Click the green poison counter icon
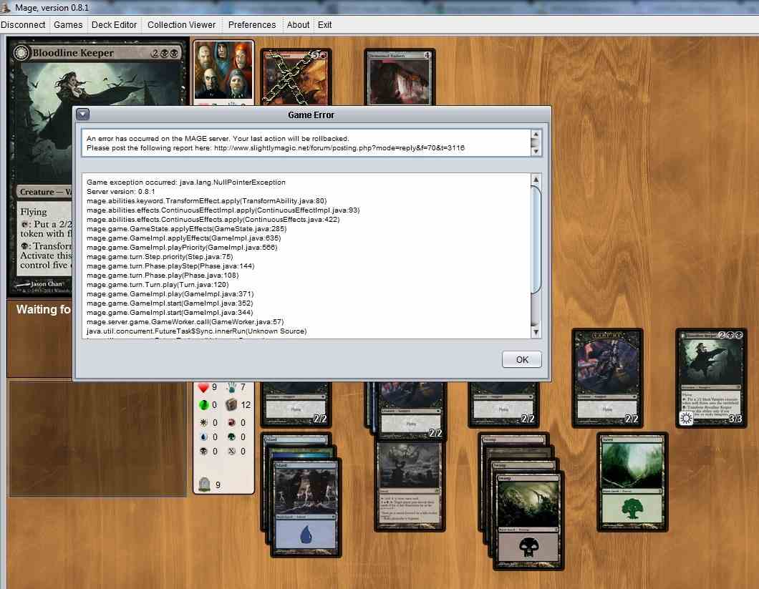This screenshot has width=759, height=589. pos(204,404)
